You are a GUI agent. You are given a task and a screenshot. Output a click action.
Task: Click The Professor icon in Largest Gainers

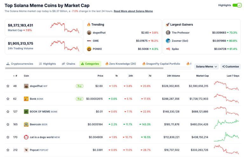pyautogui.click(x=168, y=33)
